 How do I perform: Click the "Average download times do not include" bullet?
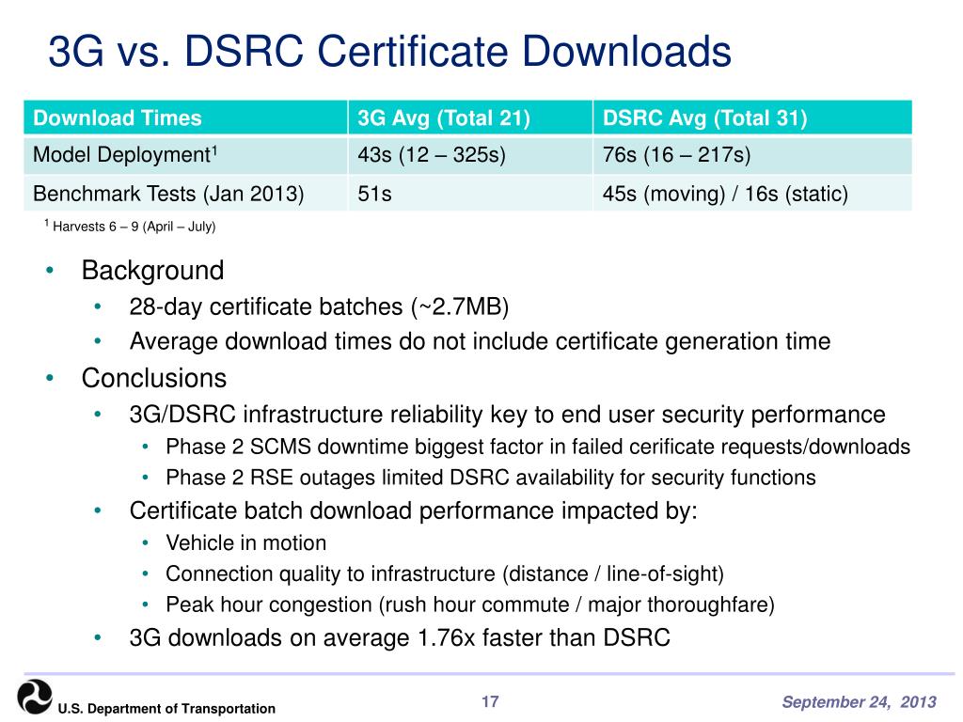(480, 341)
